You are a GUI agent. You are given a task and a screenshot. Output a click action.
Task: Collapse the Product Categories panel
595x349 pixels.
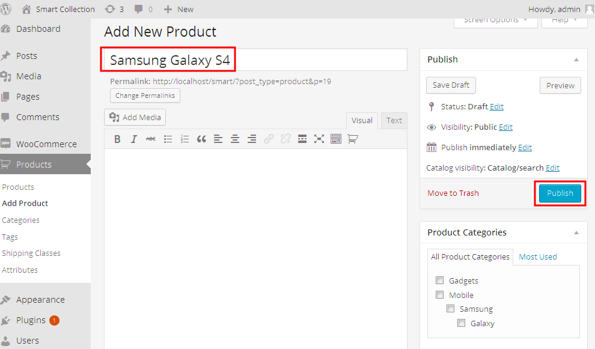pos(576,232)
